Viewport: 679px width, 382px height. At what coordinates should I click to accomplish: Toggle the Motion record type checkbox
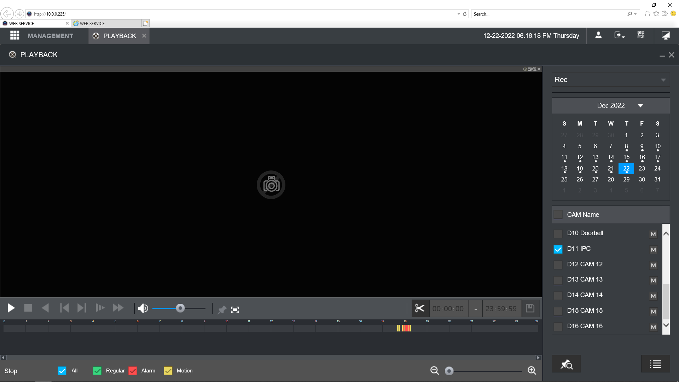(168, 371)
